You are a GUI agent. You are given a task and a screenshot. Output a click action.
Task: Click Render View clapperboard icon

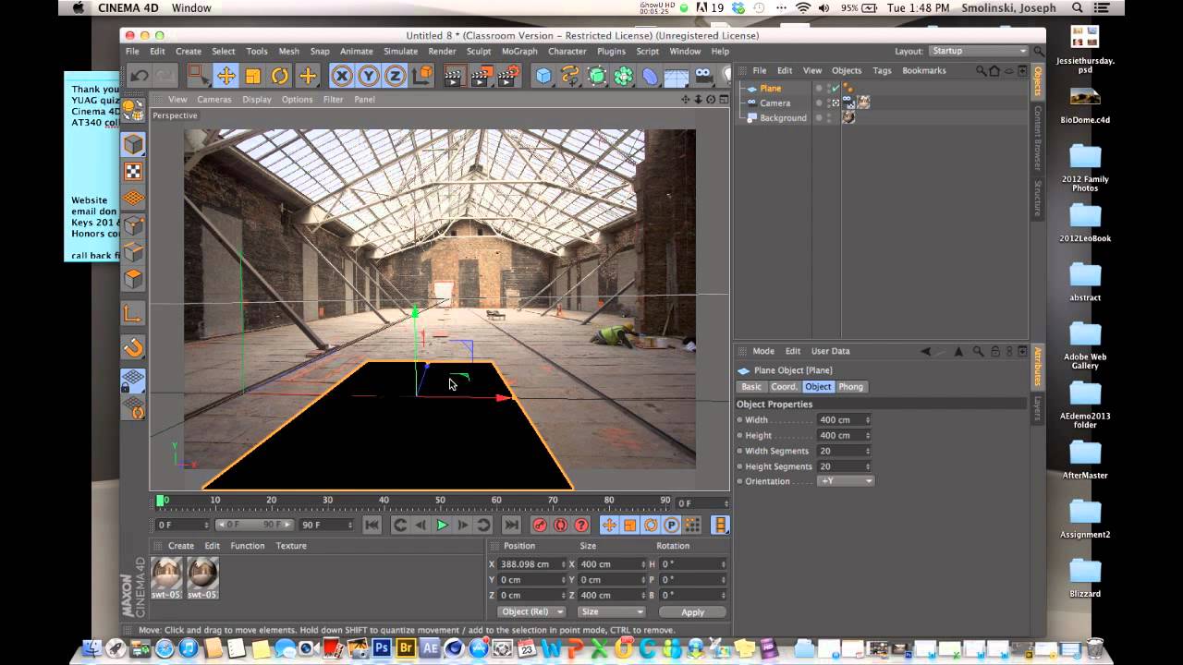(454, 76)
